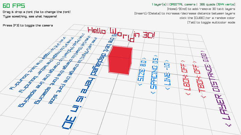Click the red 3D cube
The width and height of the screenshot is (241, 135).
click(x=120, y=60)
